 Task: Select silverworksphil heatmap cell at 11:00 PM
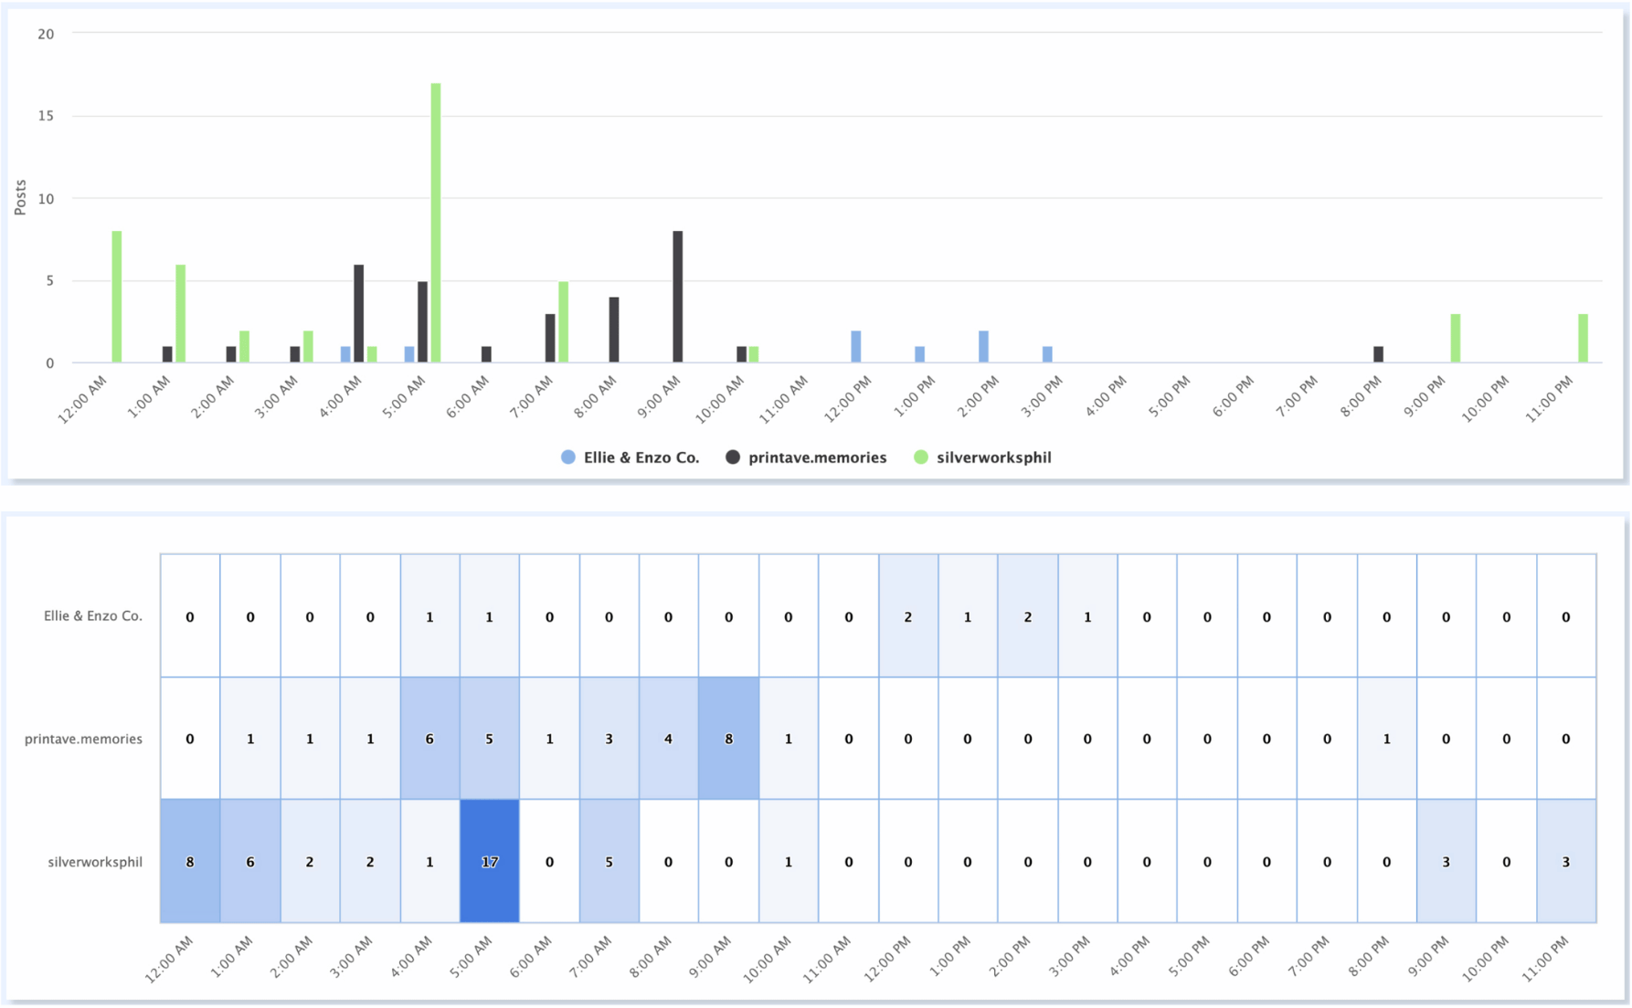1566,861
